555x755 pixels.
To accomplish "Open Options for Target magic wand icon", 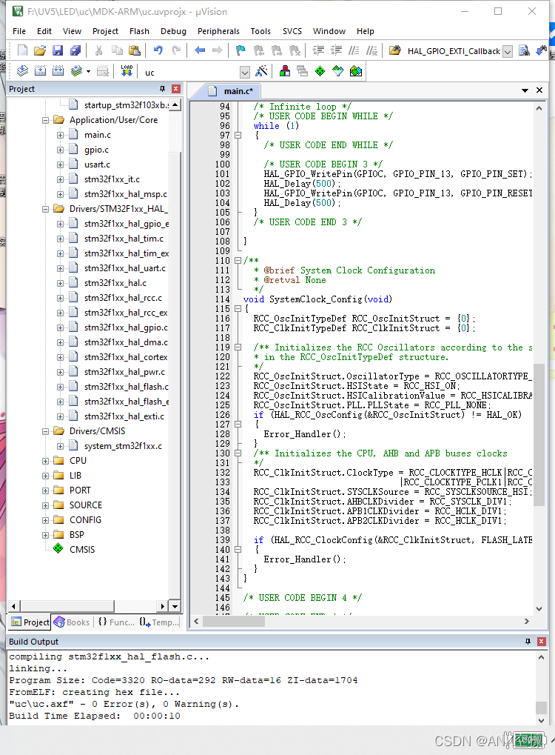I will coord(262,71).
